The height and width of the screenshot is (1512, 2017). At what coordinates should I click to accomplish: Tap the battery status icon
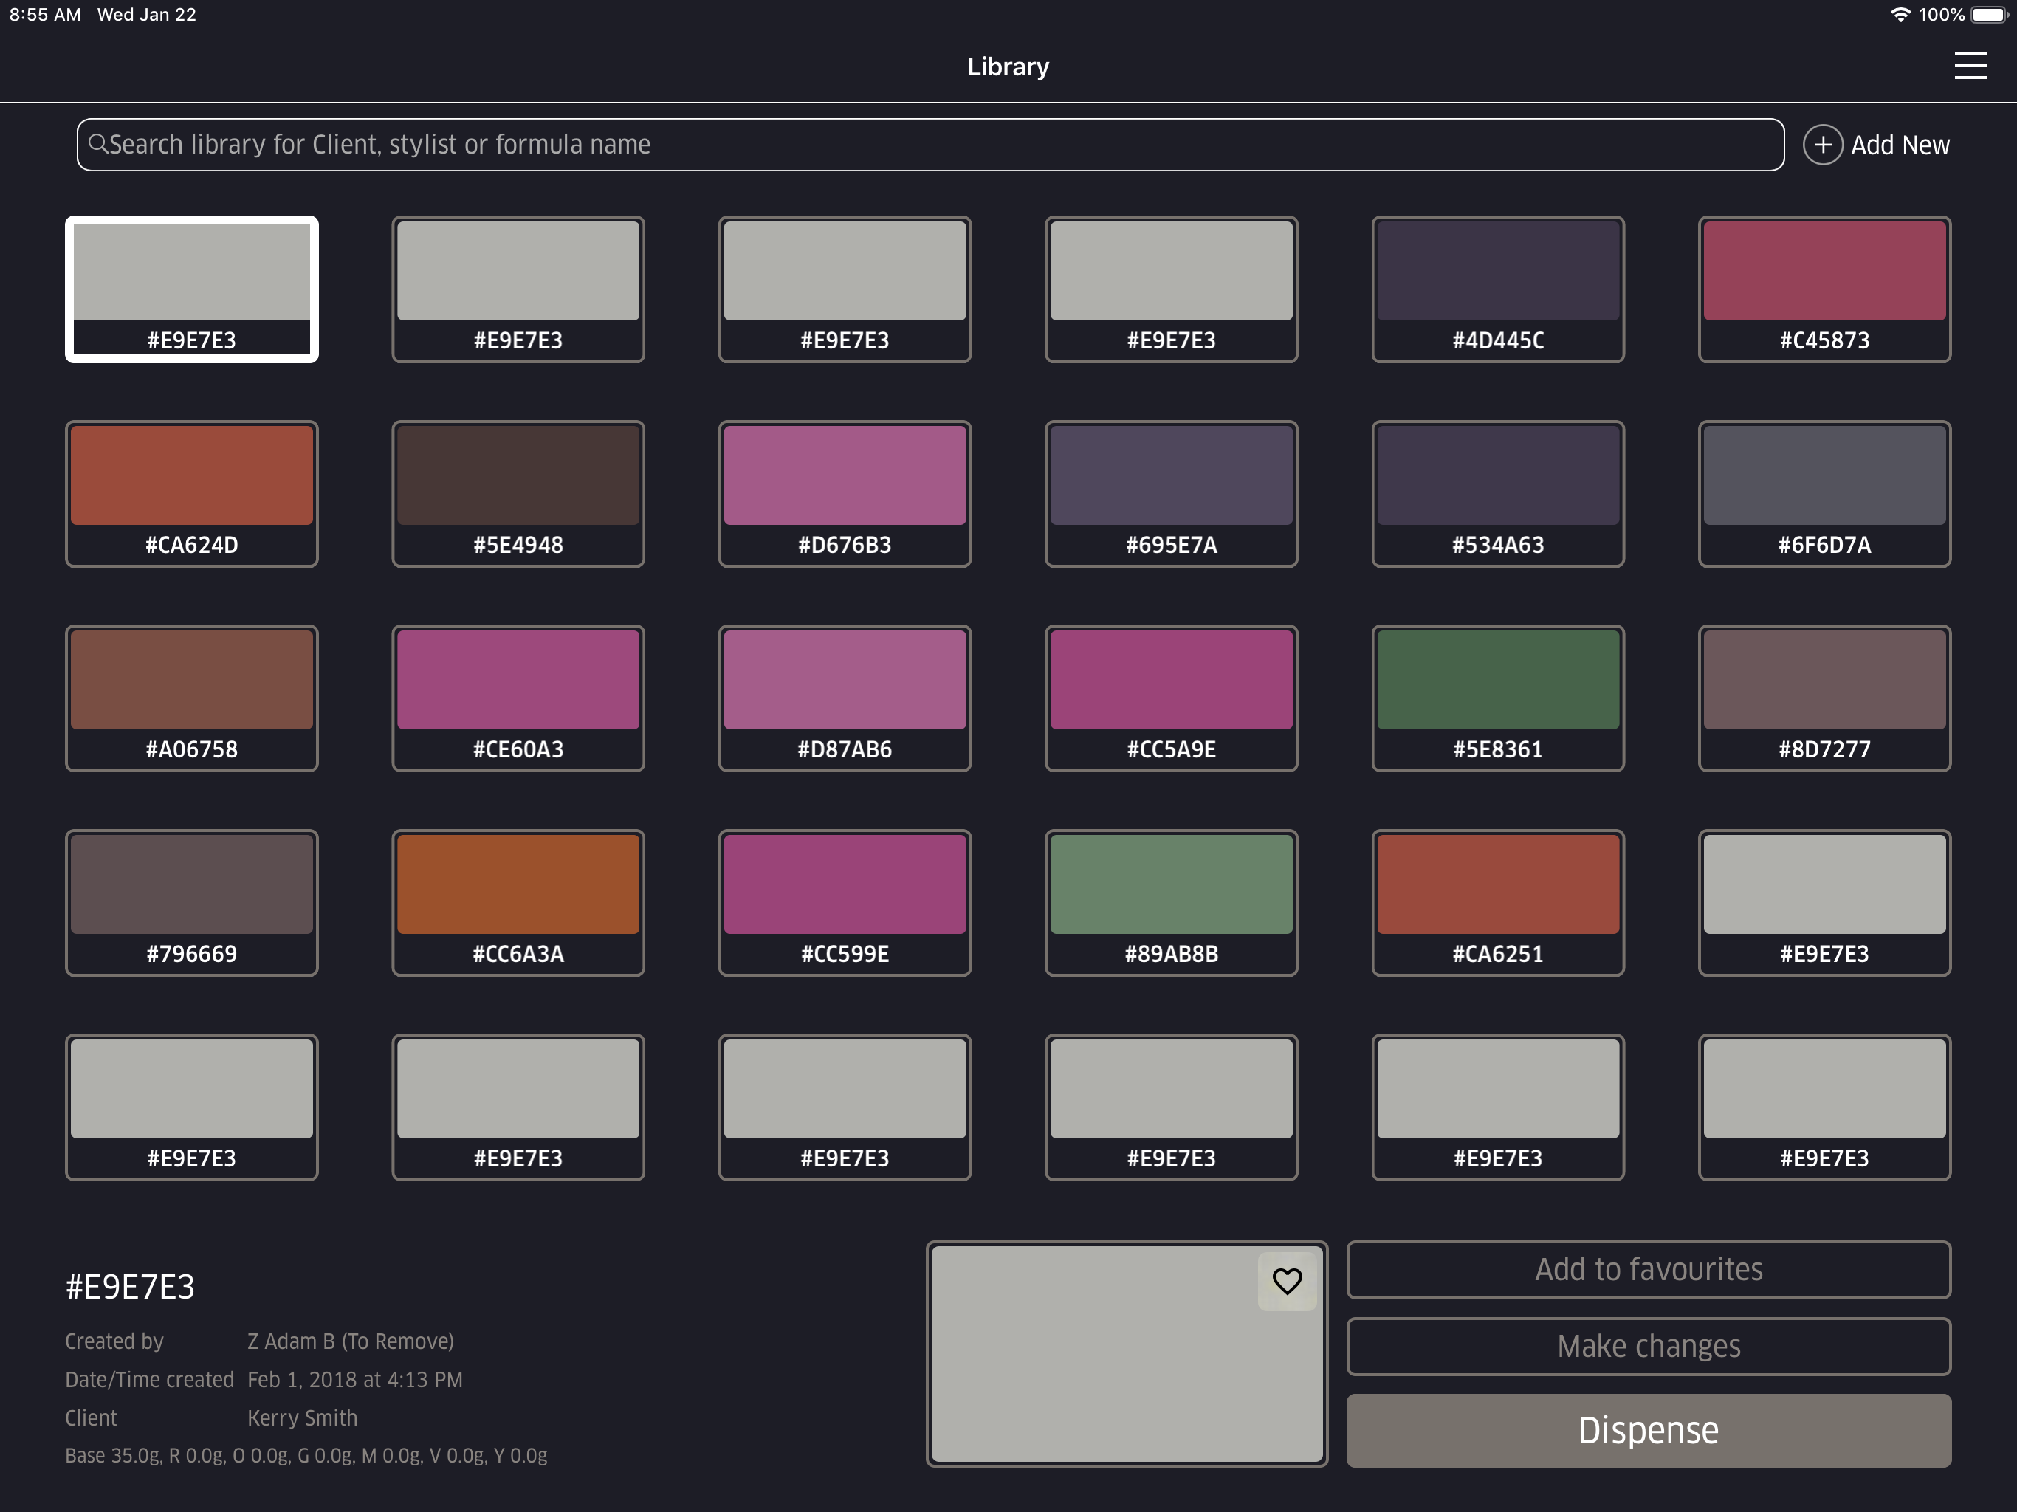pyautogui.click(x=1989, y=15)
